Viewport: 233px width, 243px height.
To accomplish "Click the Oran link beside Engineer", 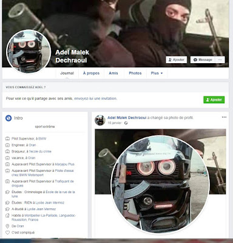I will click(32, 145).
